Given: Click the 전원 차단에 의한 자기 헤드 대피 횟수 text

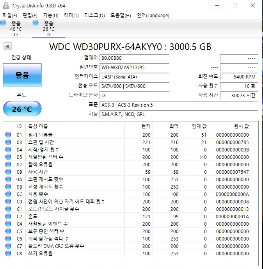Looking at the screenshot, I should [67, 201].
